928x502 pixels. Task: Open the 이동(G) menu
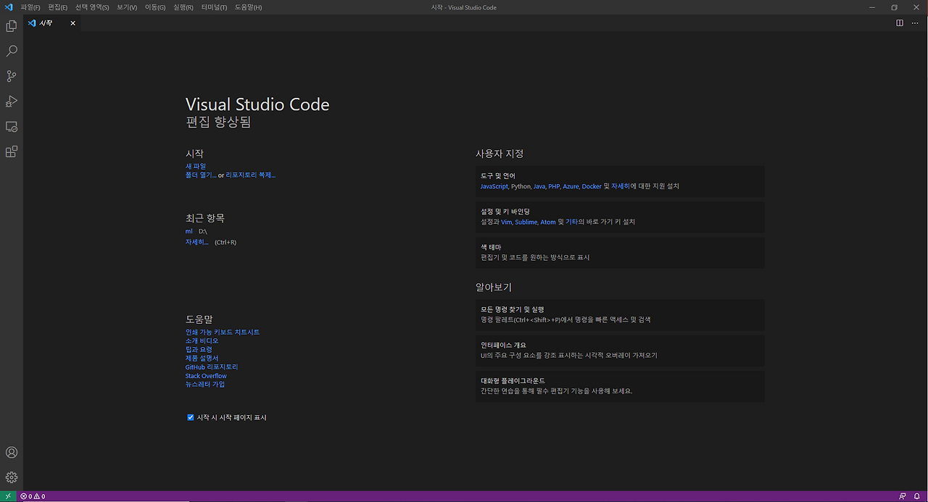coord(155,7)
